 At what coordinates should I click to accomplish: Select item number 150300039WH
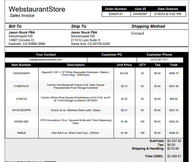(x=21, y=73)
